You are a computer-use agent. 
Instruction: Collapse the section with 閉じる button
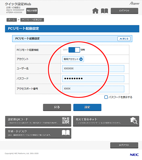(x=124, y=39)
